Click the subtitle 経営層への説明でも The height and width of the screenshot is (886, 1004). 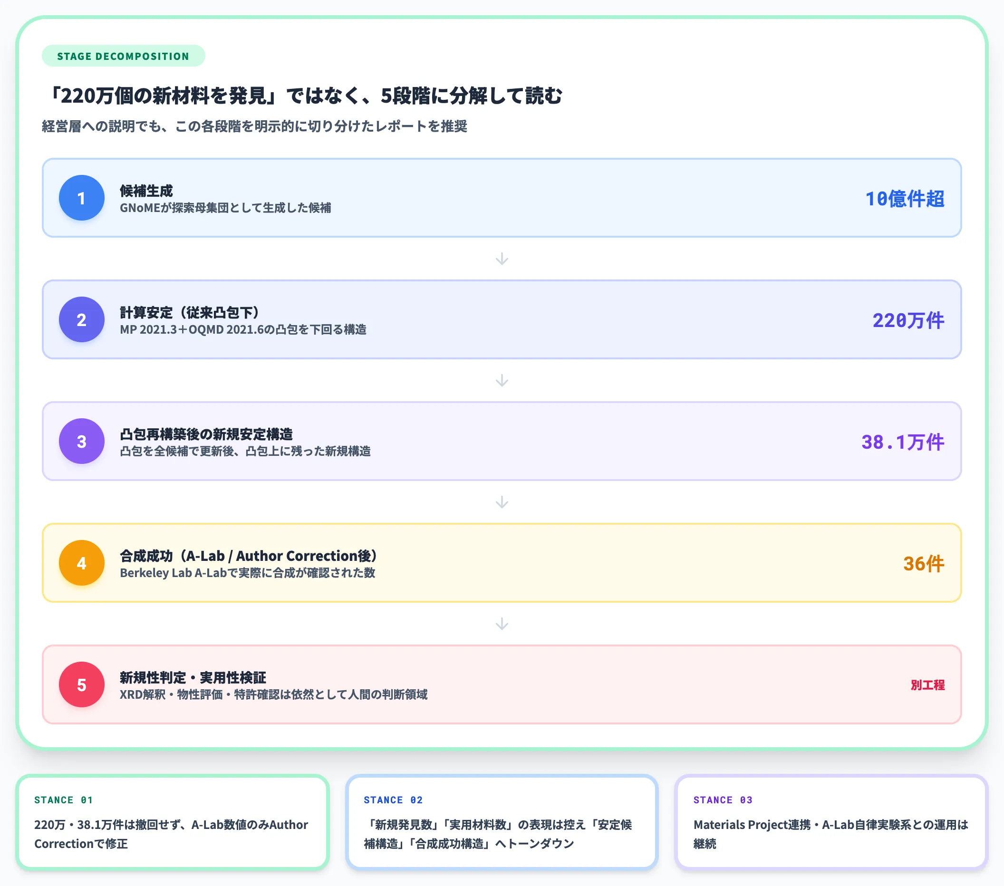point(254,127)
